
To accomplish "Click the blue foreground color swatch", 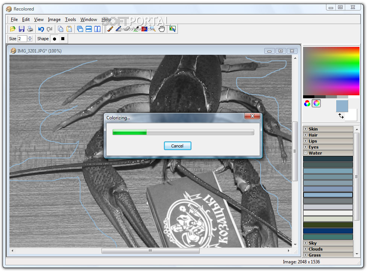I will tap(342, 106).
